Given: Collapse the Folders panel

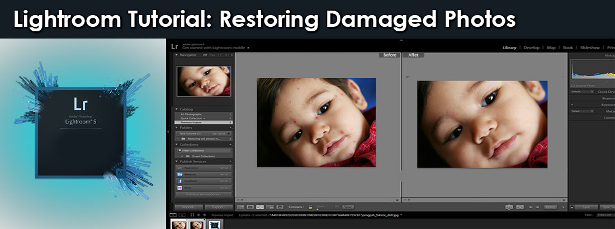Looking at the screenshot, I should coord(177,128).
